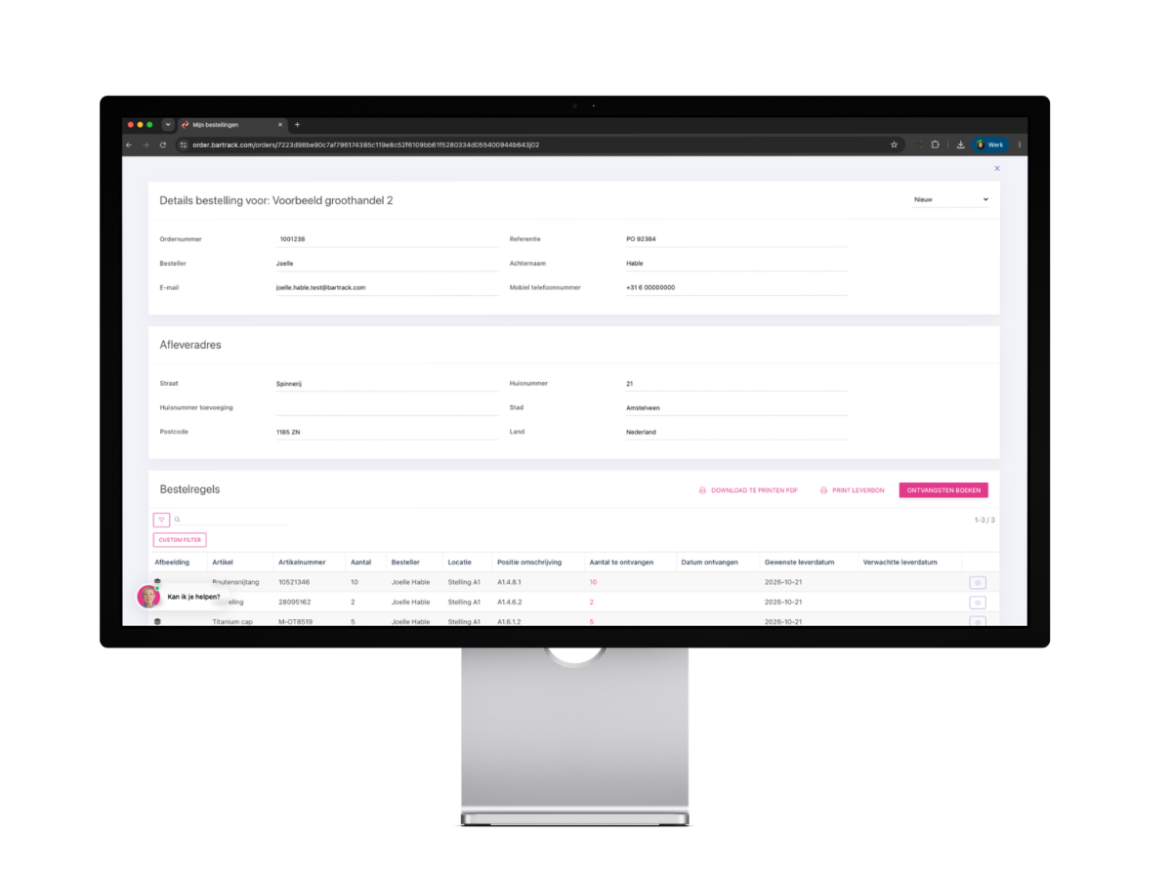The height and width of the screenshot is (879, 1172).
Task: View details for the Boutensnijtang row
Action: [x=978, y=583]
